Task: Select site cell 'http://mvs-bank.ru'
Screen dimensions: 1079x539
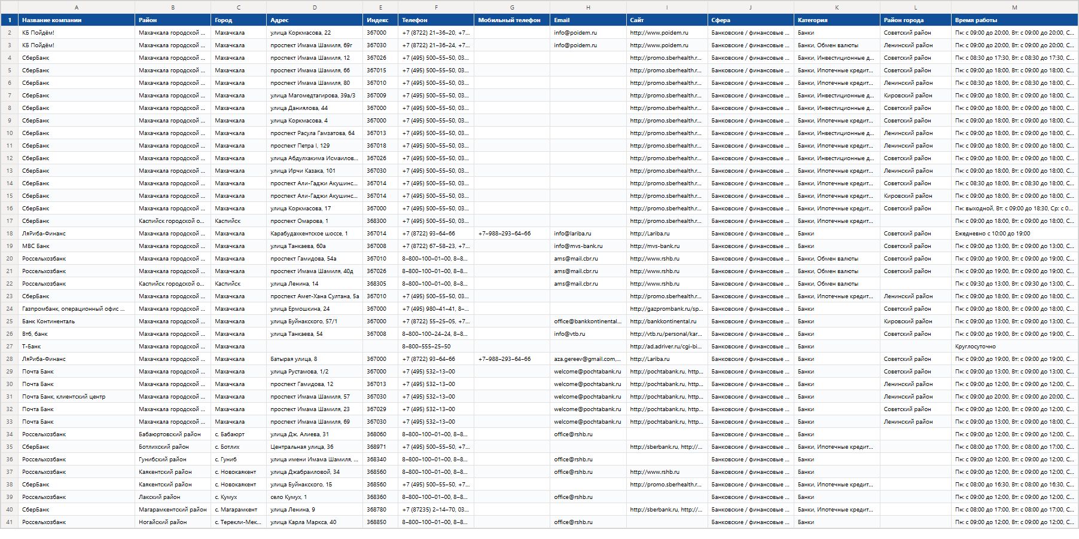Action: click(667, 246)
